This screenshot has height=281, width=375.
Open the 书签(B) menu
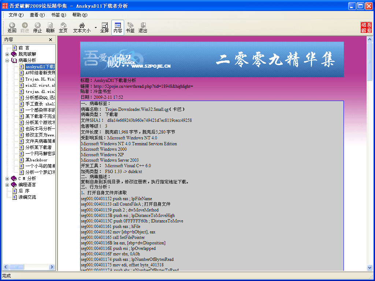[59, 15]
